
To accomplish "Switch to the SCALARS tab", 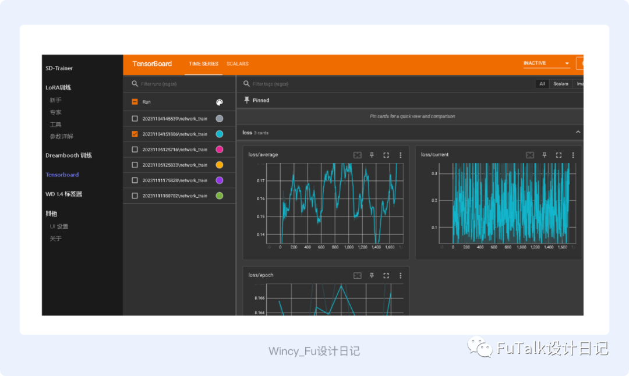I will pos(238,64).
